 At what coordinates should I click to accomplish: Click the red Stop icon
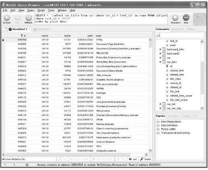186,17
